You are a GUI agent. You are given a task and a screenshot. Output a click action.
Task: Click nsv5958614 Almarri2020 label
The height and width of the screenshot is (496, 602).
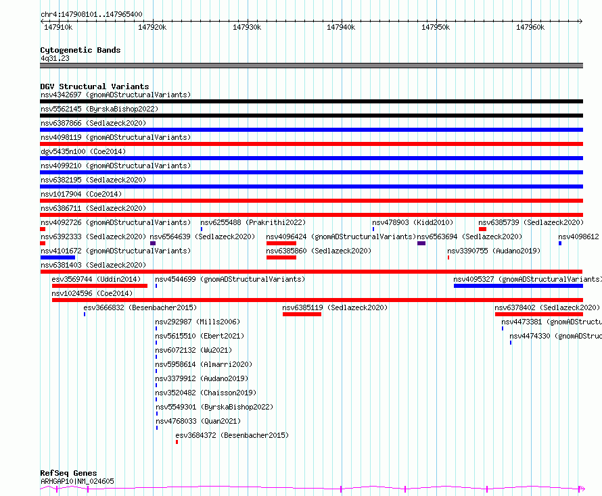(x=204, y=364)
